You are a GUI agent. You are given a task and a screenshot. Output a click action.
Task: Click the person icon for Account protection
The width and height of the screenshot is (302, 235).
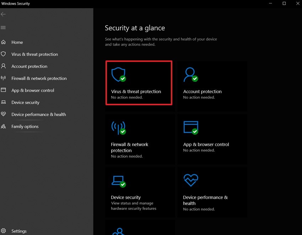click(x=4, y=66)
